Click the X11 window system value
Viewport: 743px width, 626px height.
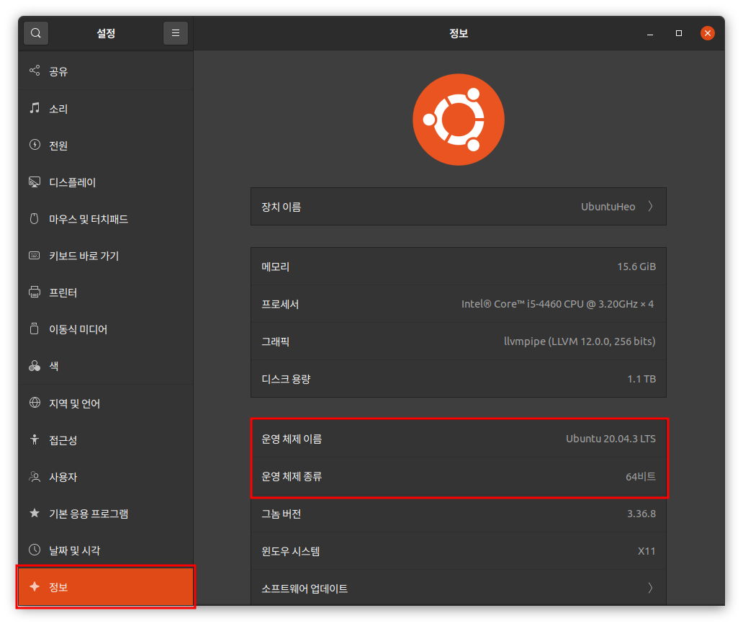[x=647, y=551]
